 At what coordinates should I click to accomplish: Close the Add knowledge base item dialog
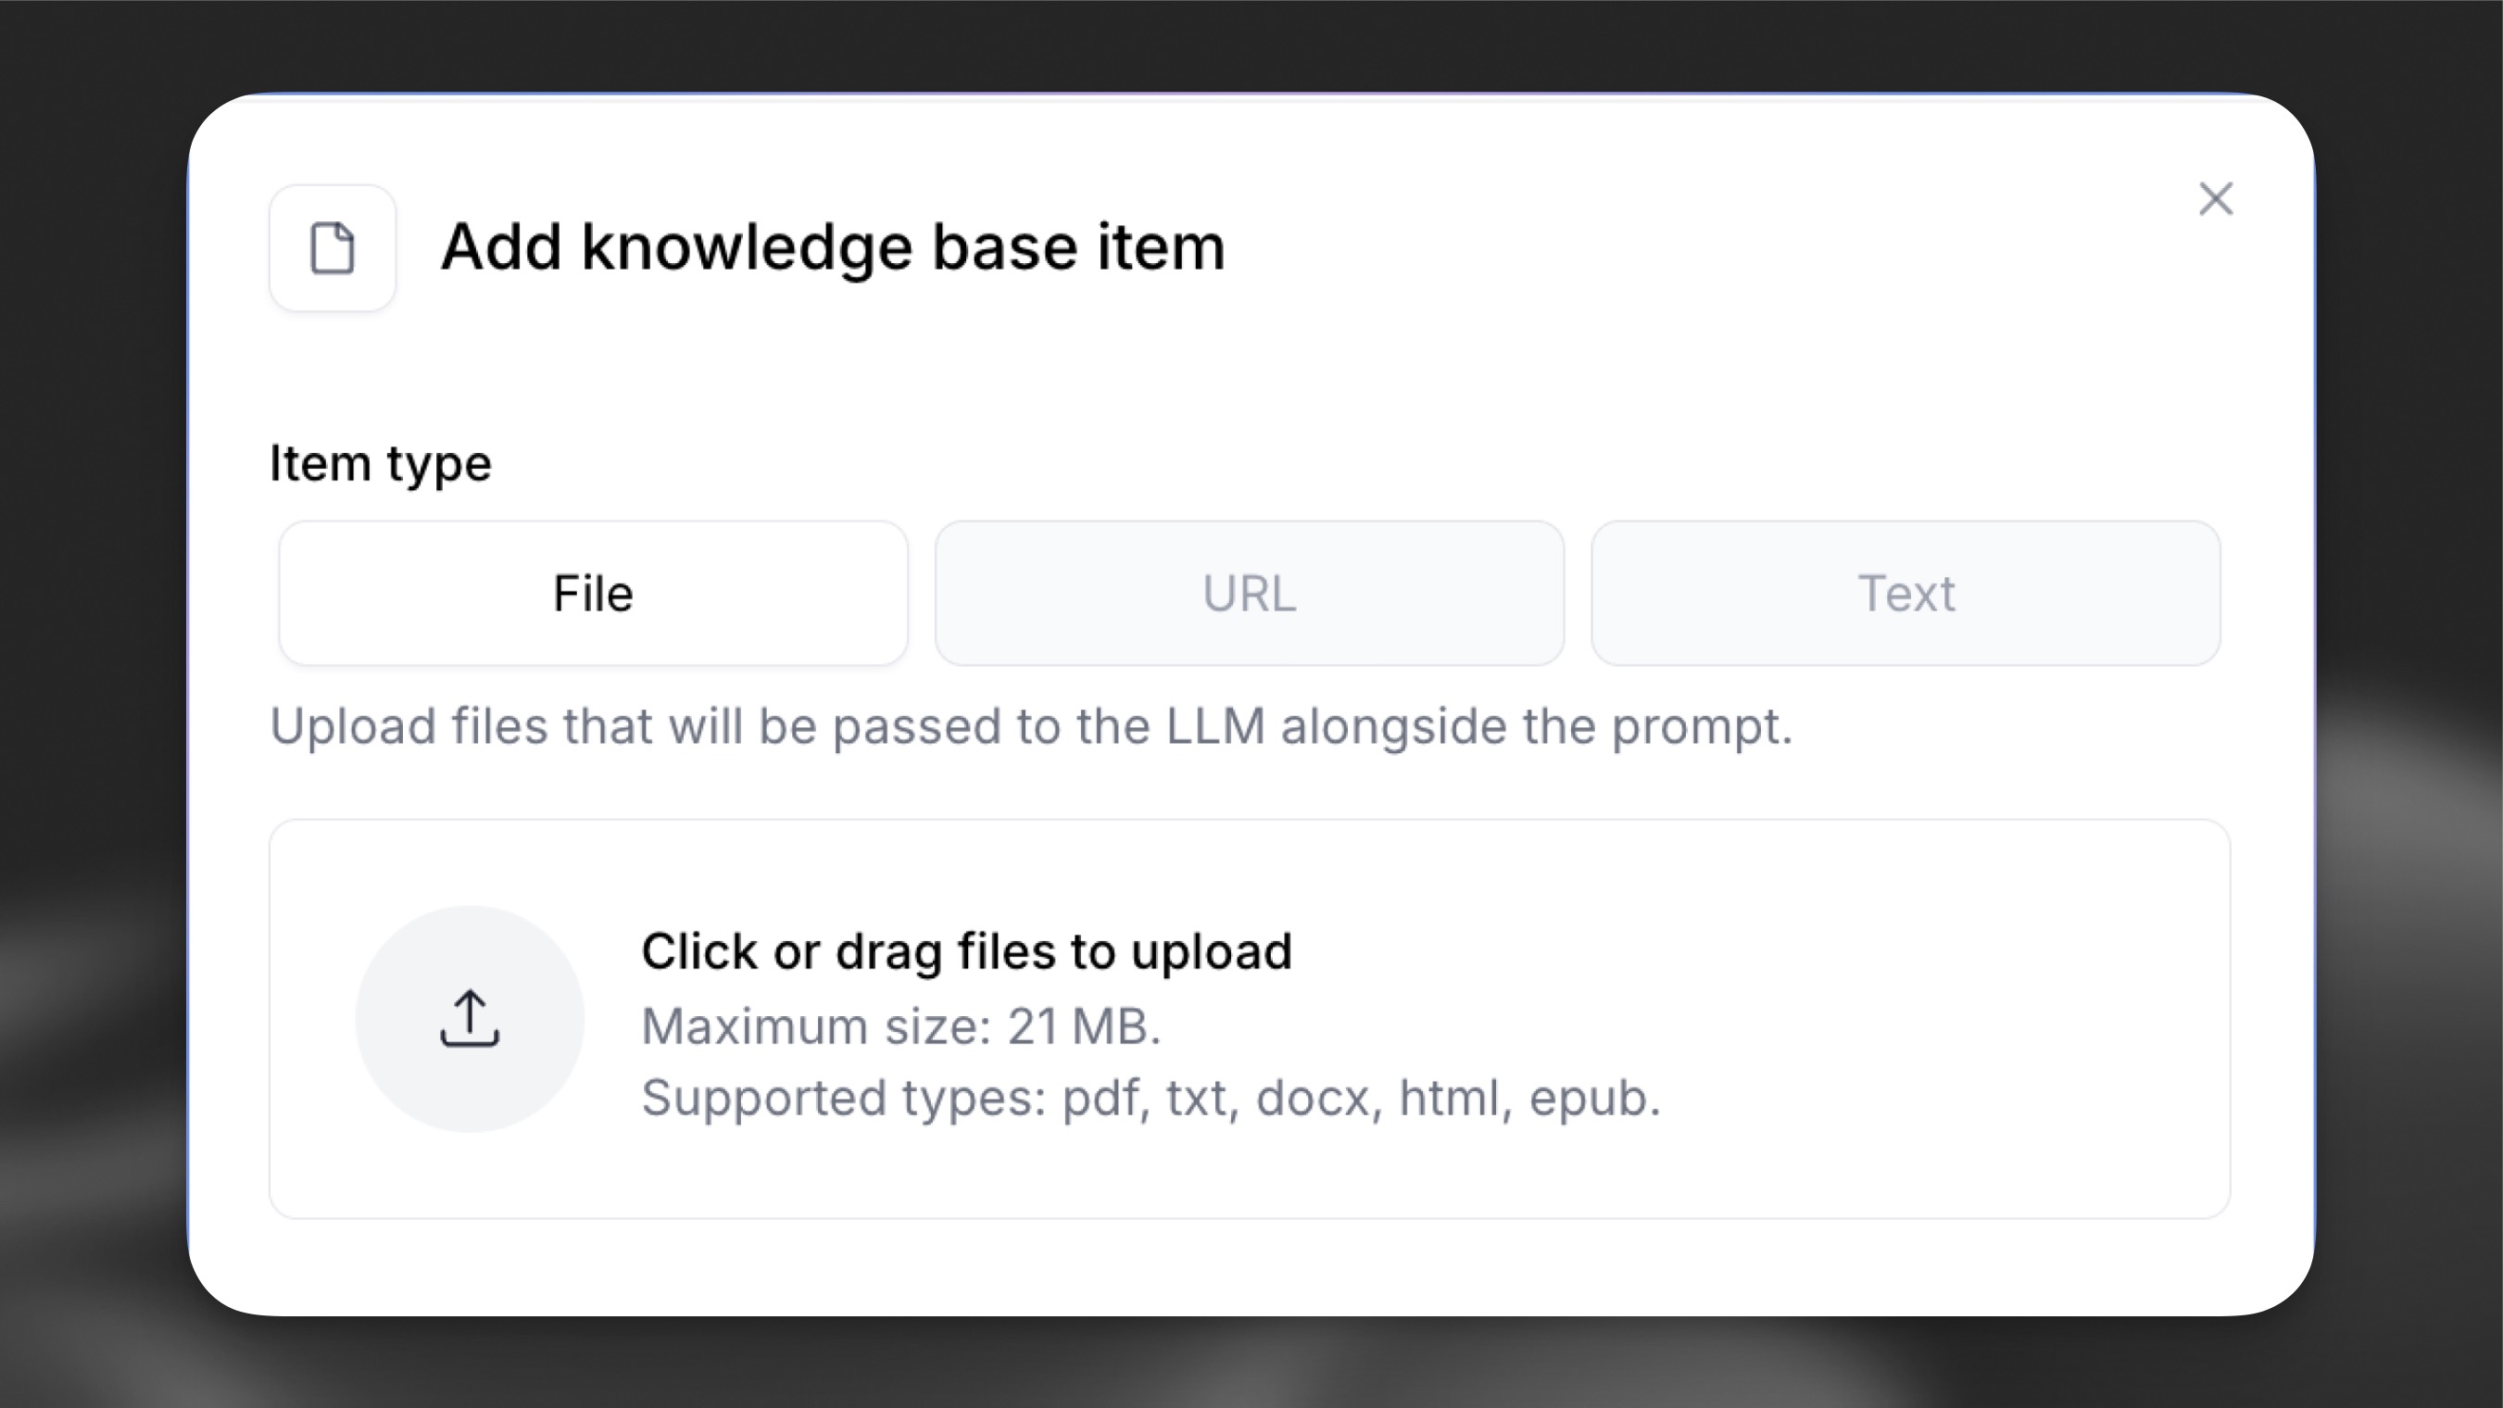click(x=2216, y=199)
